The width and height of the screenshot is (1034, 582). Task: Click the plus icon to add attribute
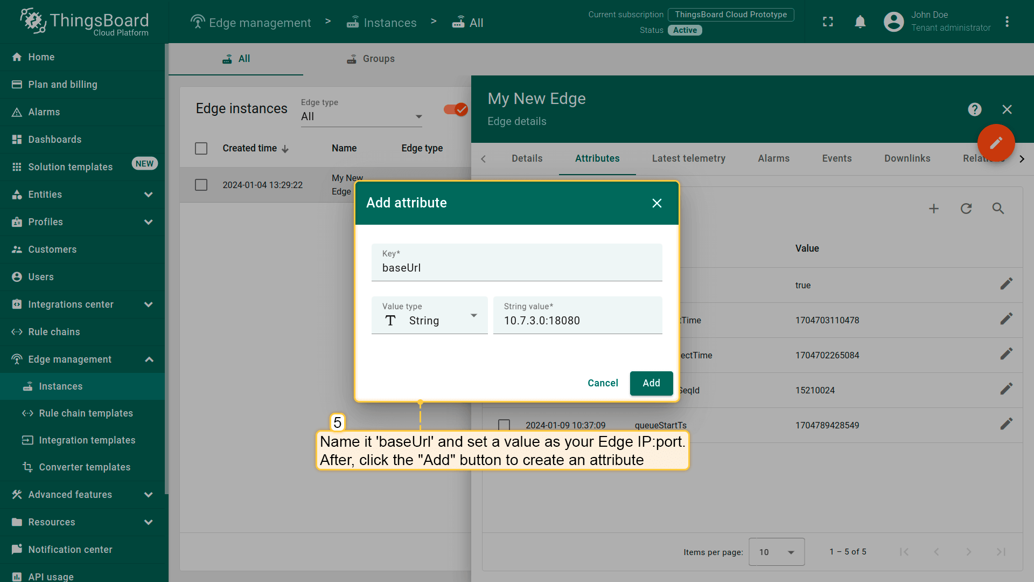pos(933,209)
